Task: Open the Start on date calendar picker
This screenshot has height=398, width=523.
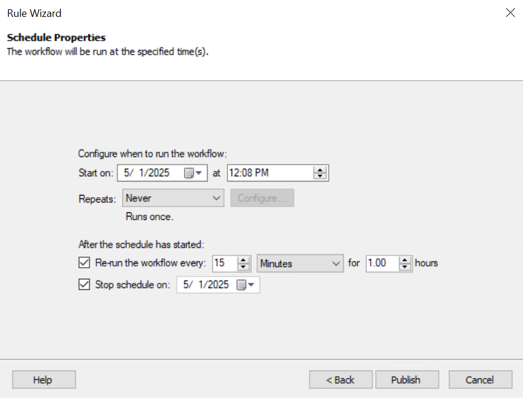Action: click(193, 173)
